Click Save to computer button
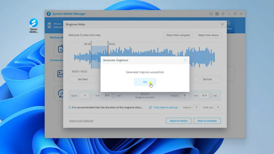 click(x=207, y=121)
